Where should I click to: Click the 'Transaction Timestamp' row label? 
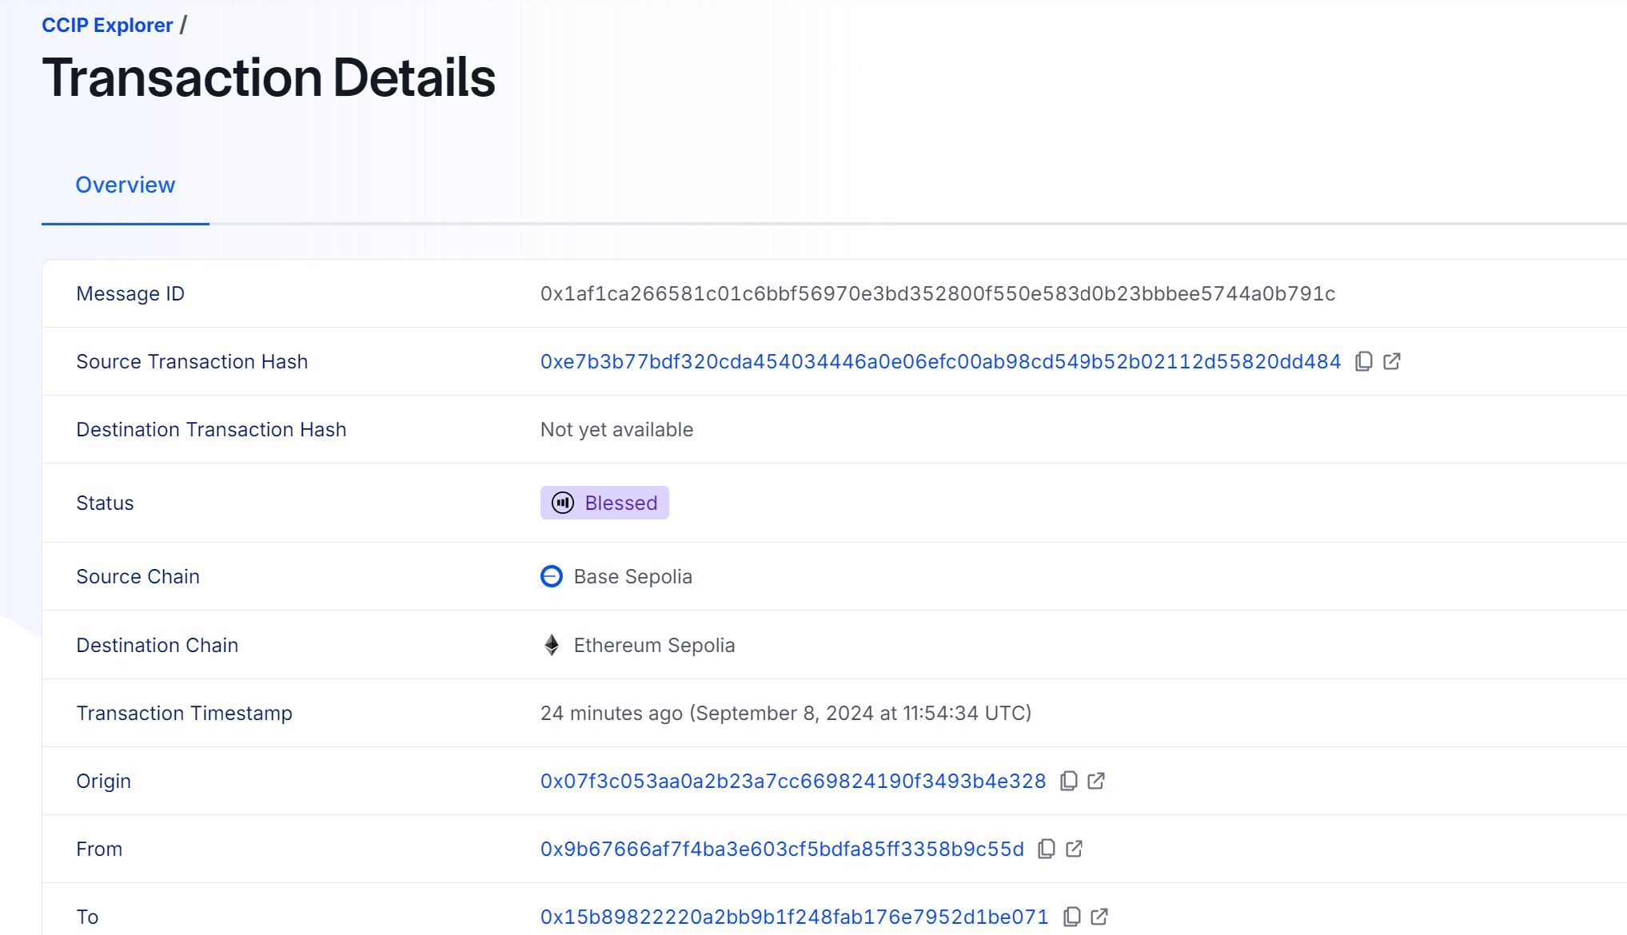coord(184,713)
